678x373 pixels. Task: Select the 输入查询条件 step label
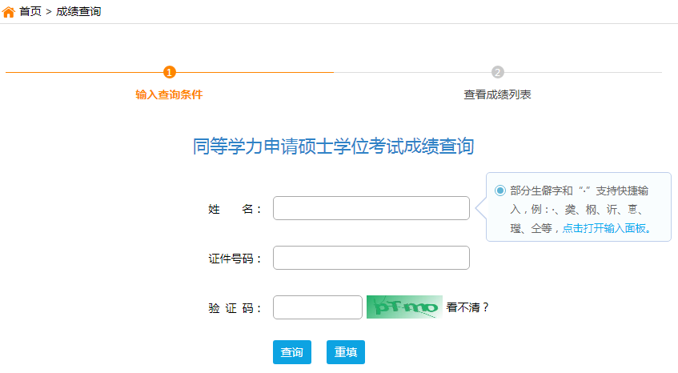(x=169, y=94)
